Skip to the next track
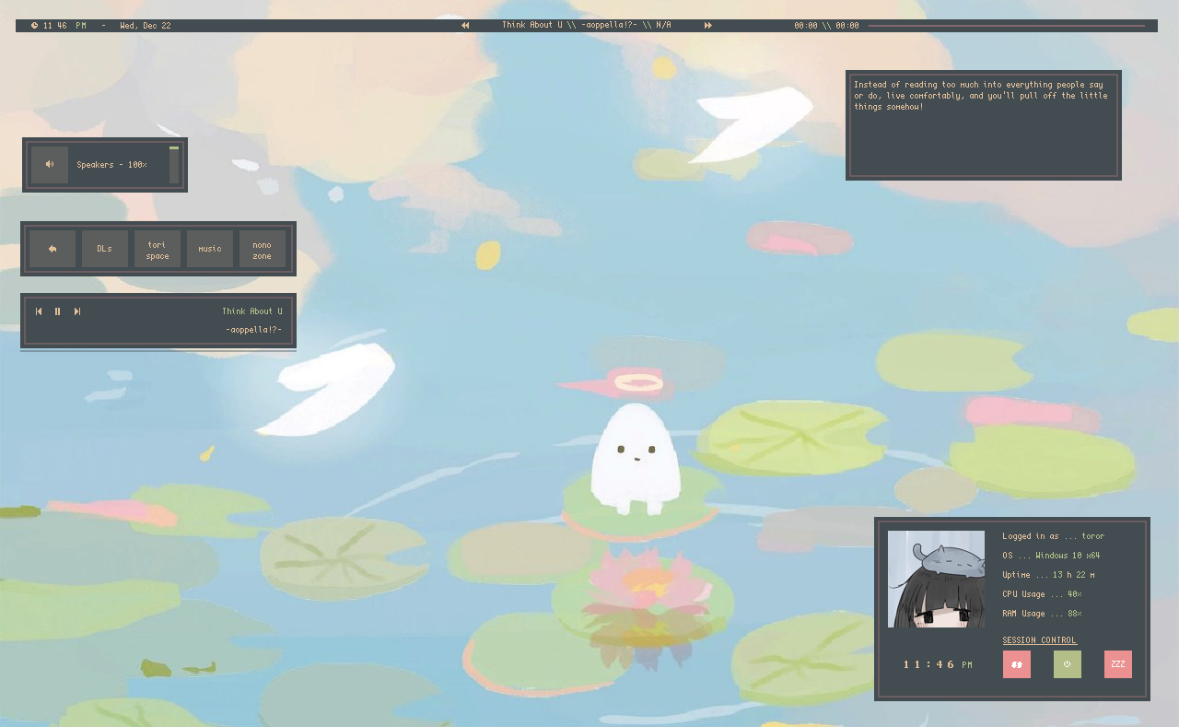Viewport: 1179px width, 727px height. click(77, 311)
